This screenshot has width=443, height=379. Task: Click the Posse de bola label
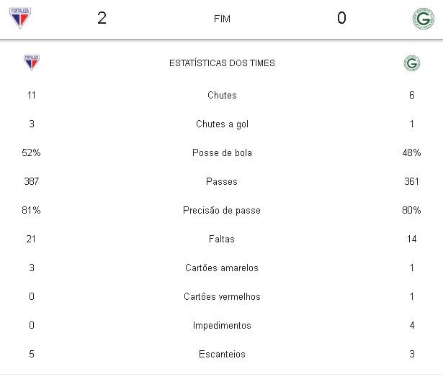pos(222,152)
